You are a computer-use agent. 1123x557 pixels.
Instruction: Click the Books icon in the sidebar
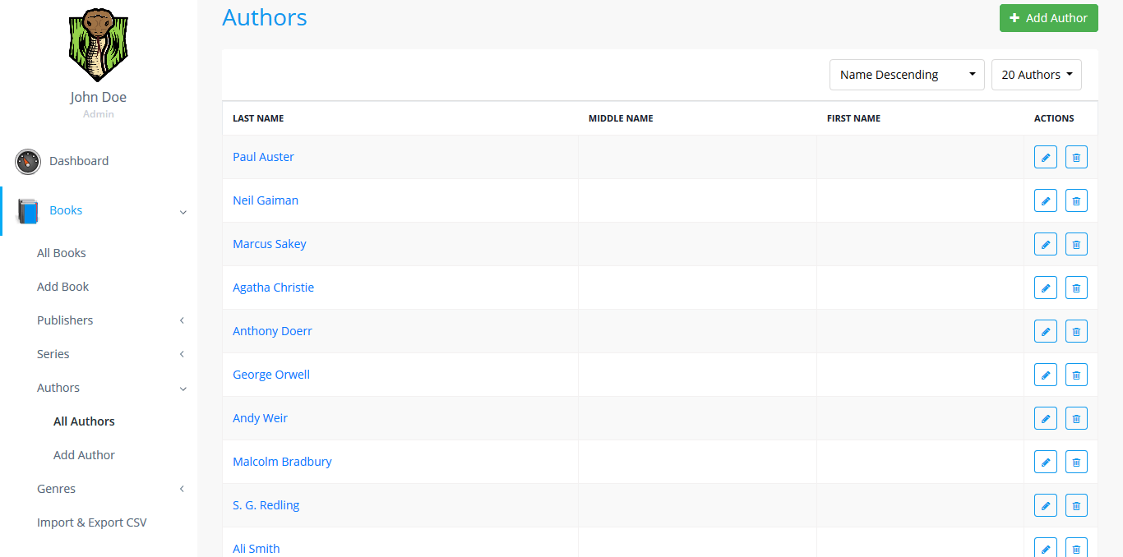coord(28,211)
